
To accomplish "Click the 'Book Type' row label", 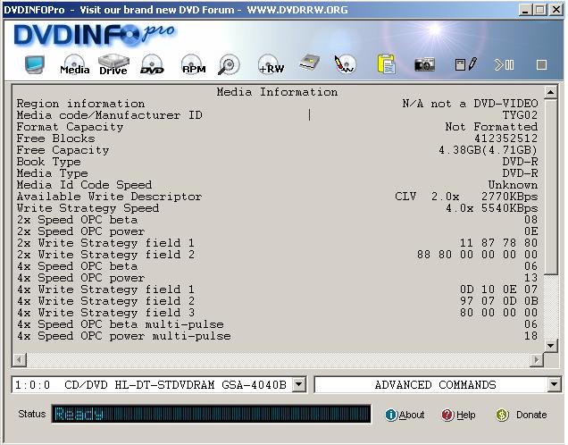I will point(48,162).
